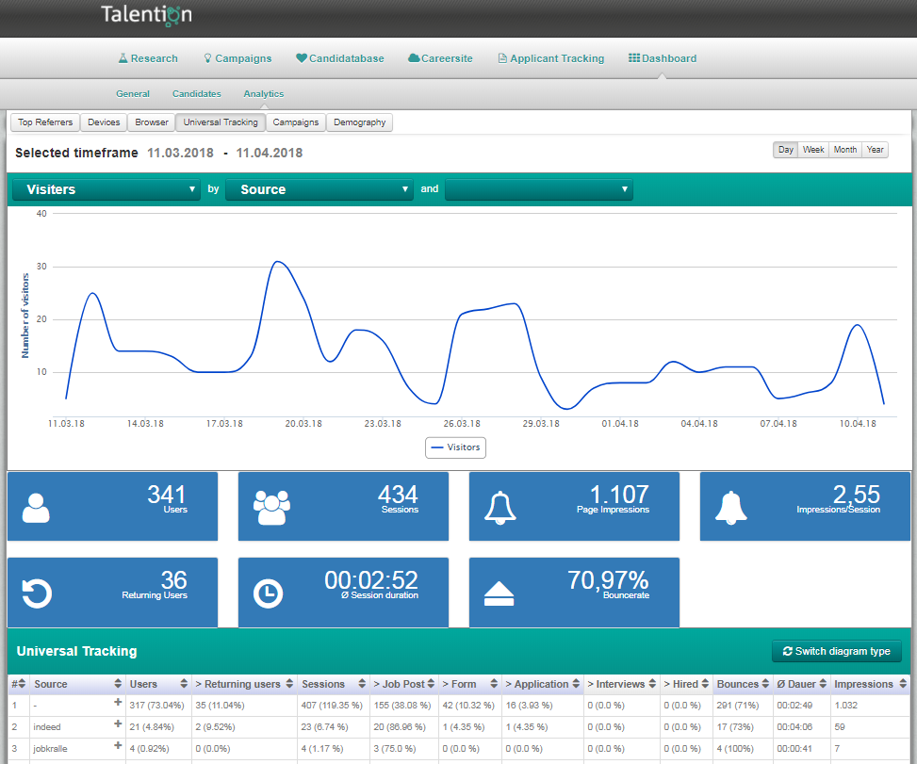Sort by Application column arrows
This screenshot has height=764, width=917.
tap(576, 684)
